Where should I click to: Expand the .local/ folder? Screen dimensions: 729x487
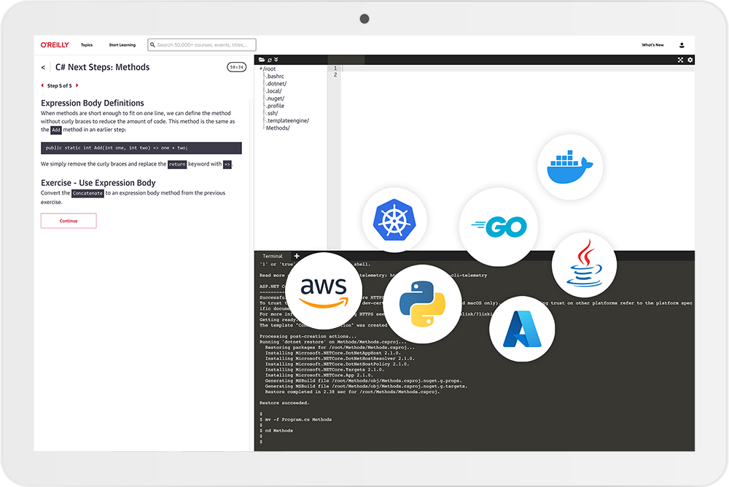coord(274,91)
